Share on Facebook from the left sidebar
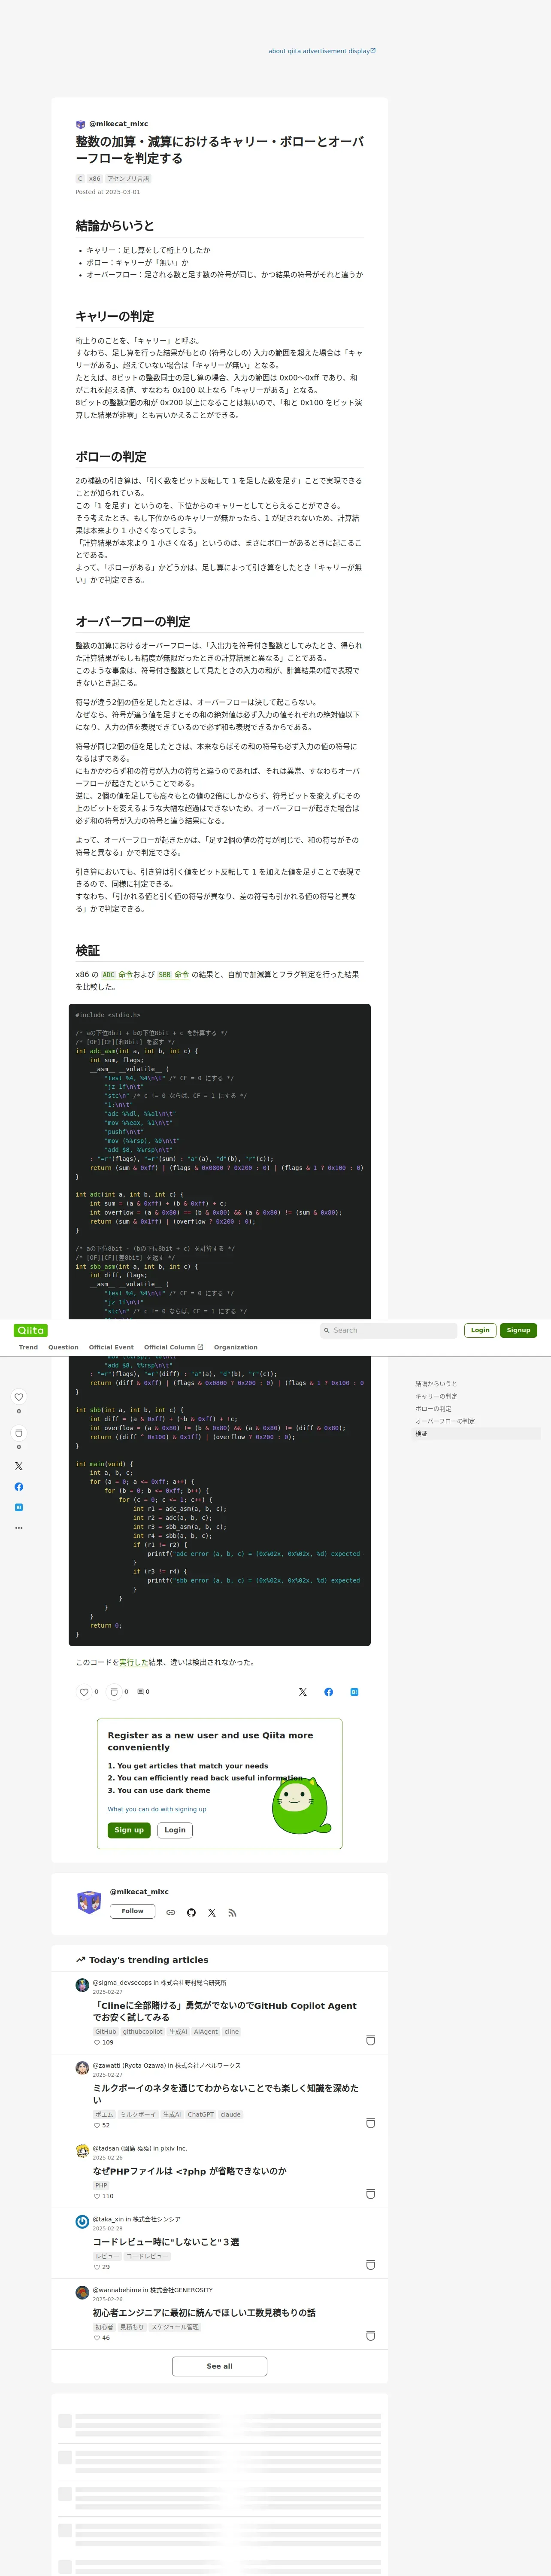This screenshot has height=2576, width=551. click(x=18, y=1487)
